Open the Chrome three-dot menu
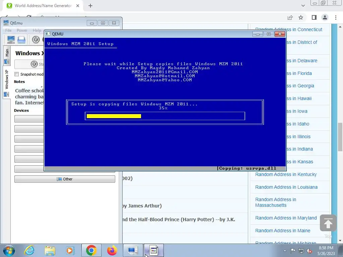Image resolution: width=343 pixels, height=257 pixels. tap(336, 17)
